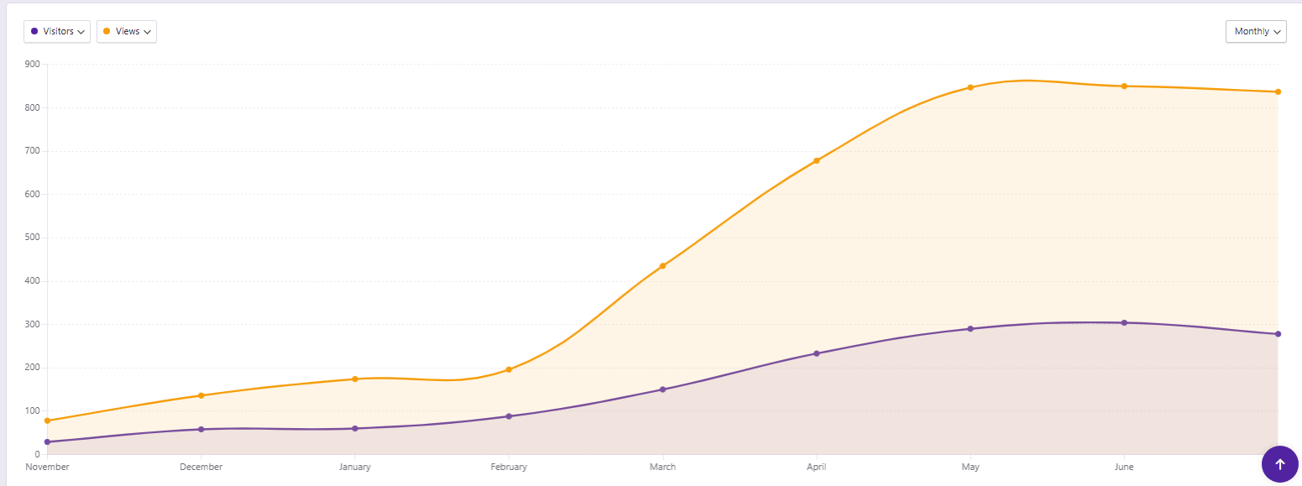Viewport: 1302px width, 486px height.
Task: Click the Visitors data point for January
Action: 355,428
